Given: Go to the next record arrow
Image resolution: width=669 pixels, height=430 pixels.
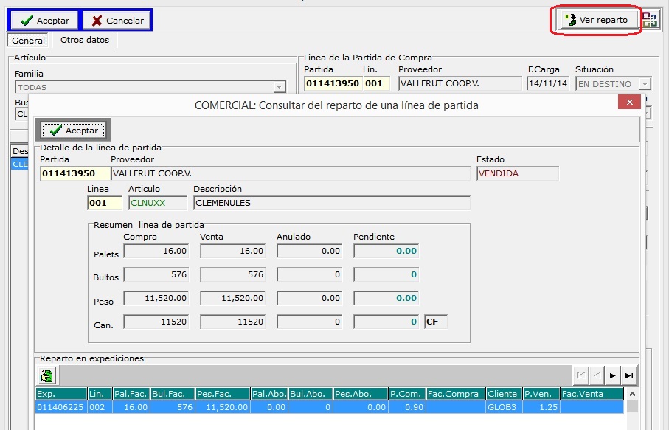Looking at the screenshot, I should (612, 376).
